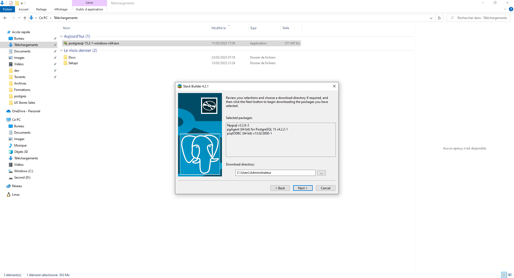Open the Accueil ribbon tab
Viewport: 514px width, 278px height.
click(24, 9)
